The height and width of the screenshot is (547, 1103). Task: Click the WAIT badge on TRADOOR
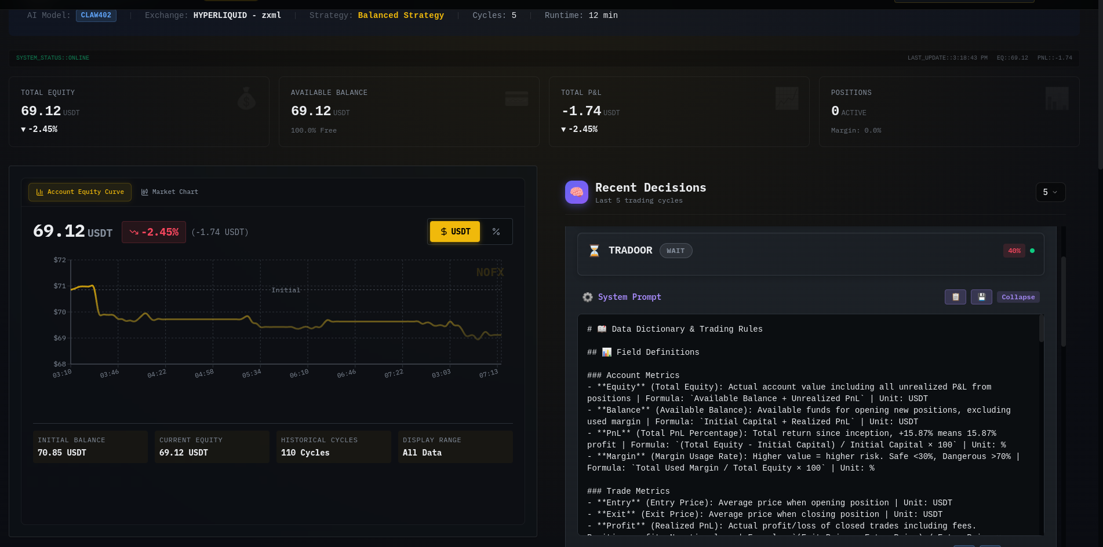676,251
